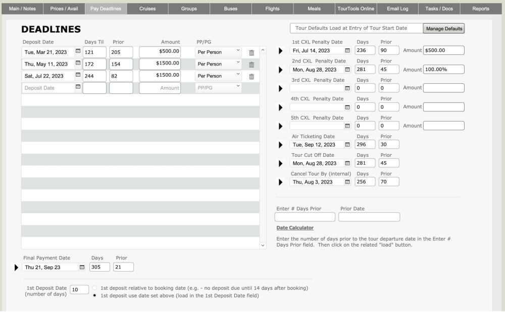Open calendar for 4th CXL Penalty Date
This screenshot has height=312, width=505.
click(347, 107)
